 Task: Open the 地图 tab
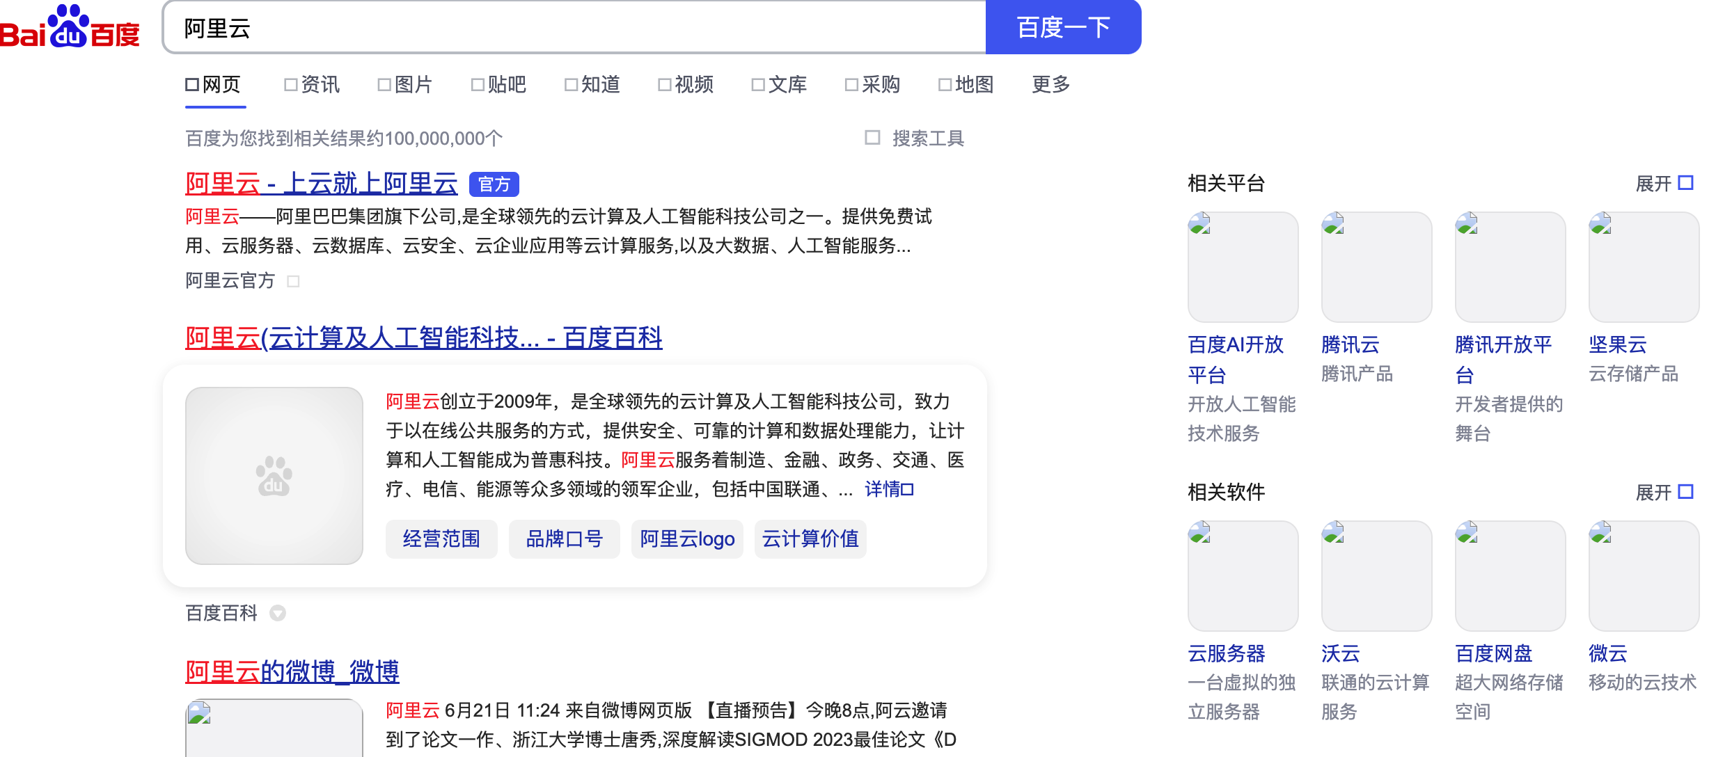pos(966,85)
